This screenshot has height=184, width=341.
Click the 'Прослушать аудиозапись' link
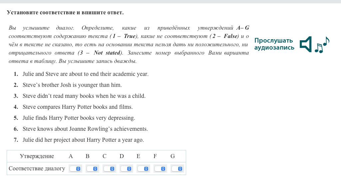[274, 44]
